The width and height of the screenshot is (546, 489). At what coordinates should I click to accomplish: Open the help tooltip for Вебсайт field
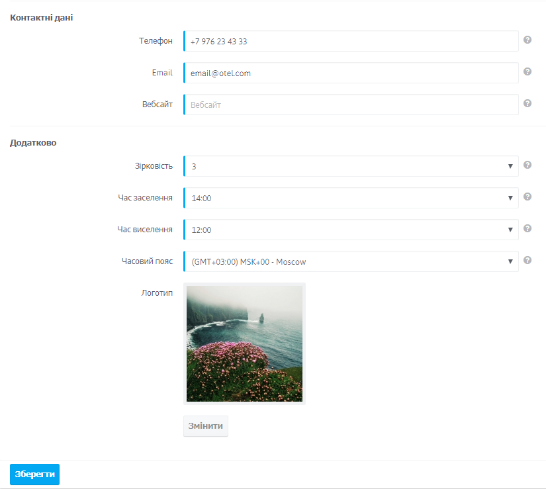point(527,103)
